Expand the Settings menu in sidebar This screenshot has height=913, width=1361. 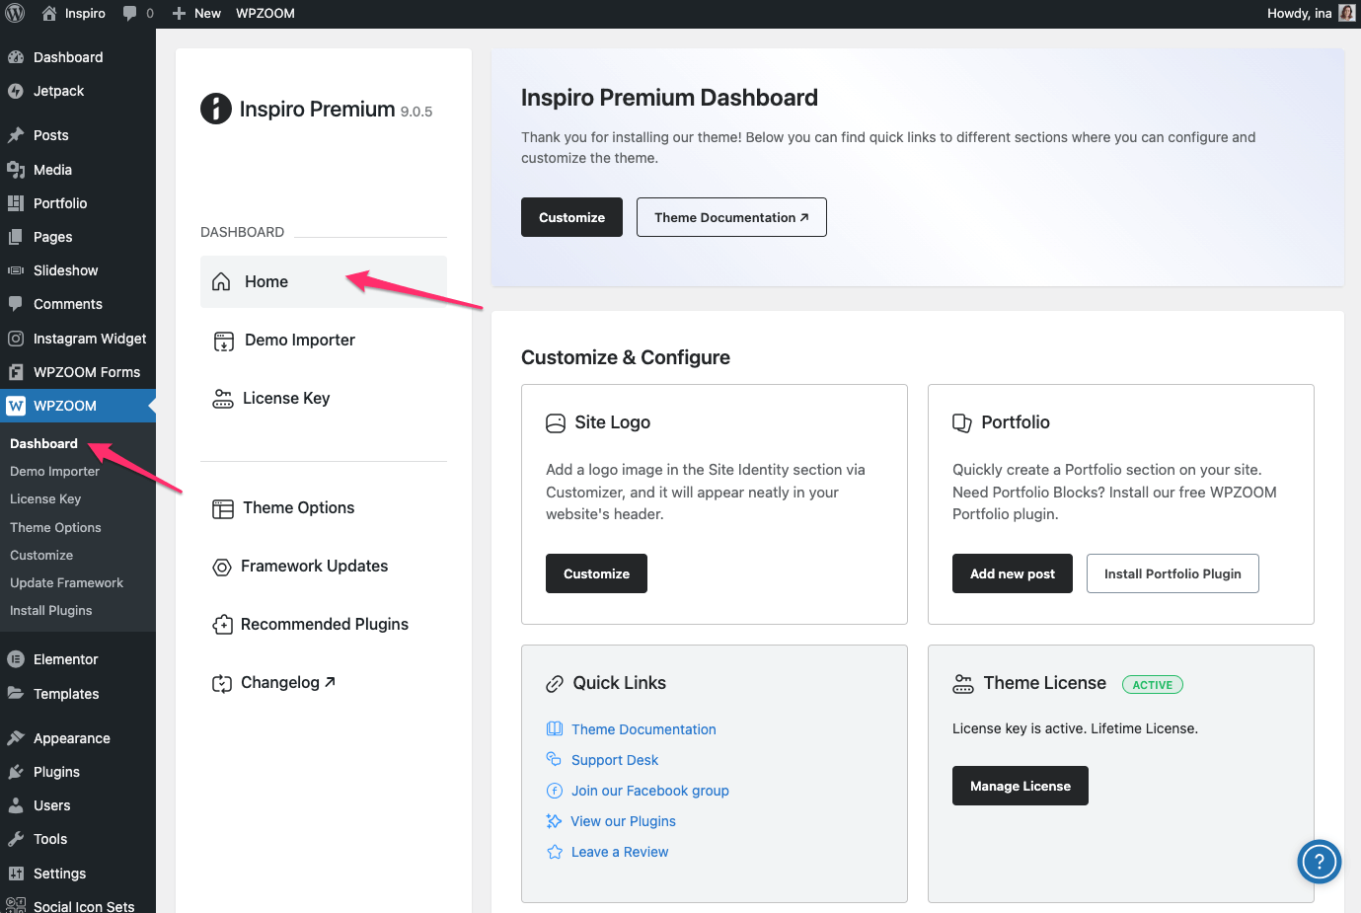coord(59,874)
